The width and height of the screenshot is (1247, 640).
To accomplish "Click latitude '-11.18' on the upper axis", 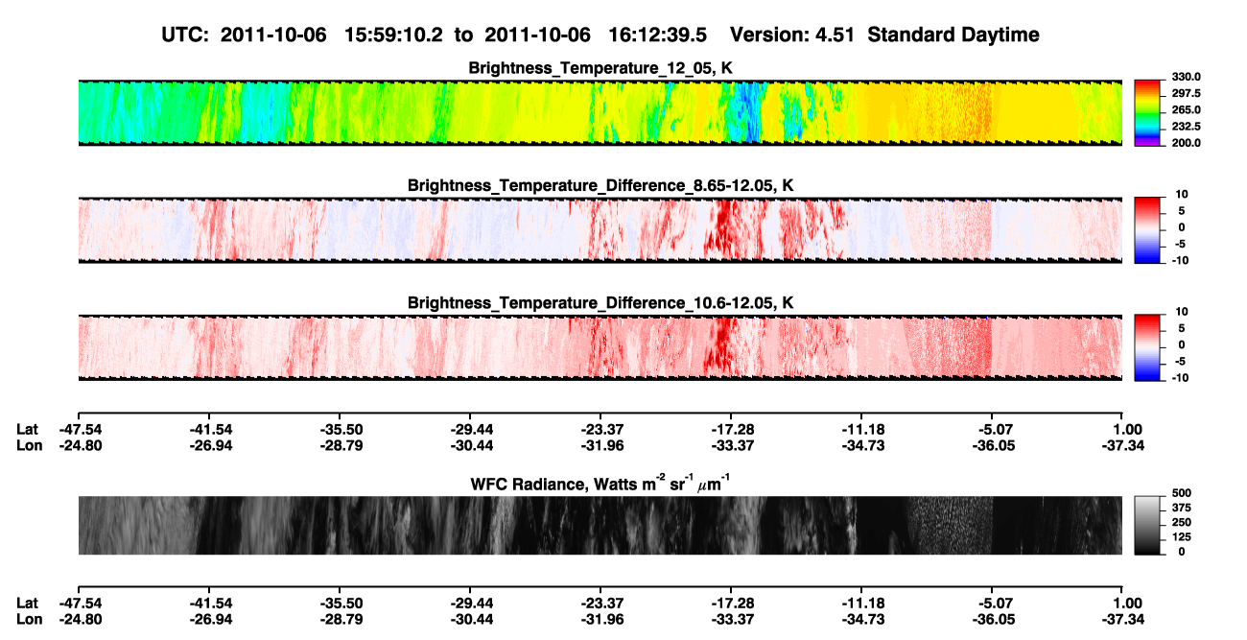I will tap(862, 429).
